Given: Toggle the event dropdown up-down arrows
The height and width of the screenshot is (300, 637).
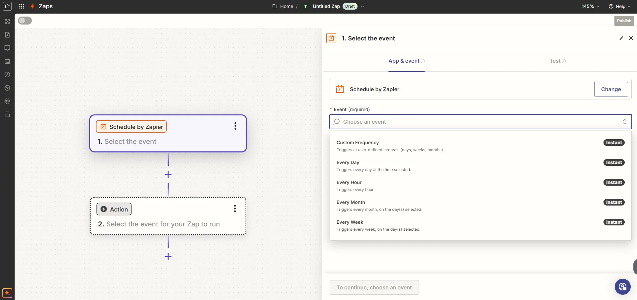Looking at the screenshot, I should (x=625, y=122).
